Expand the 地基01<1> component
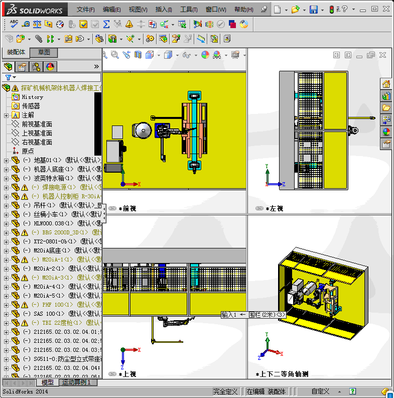394x398 pixels. click(x=7, y=161)
